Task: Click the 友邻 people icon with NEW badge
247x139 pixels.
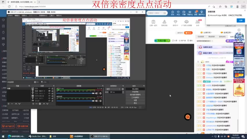Action: tap(198, 22)
